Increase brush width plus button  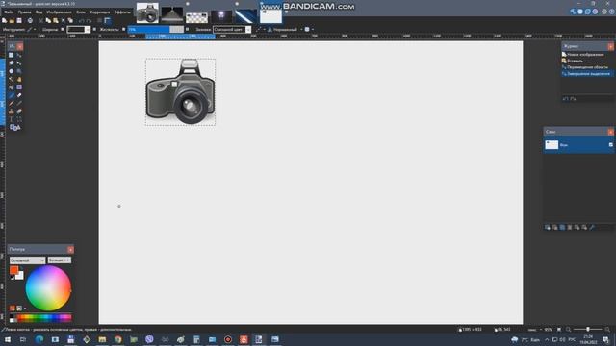point(94,29)
